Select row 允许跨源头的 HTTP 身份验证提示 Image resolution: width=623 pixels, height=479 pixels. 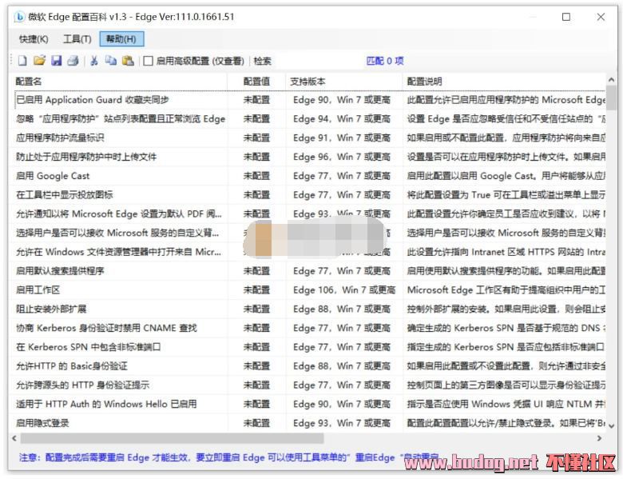tap(308, 385)
